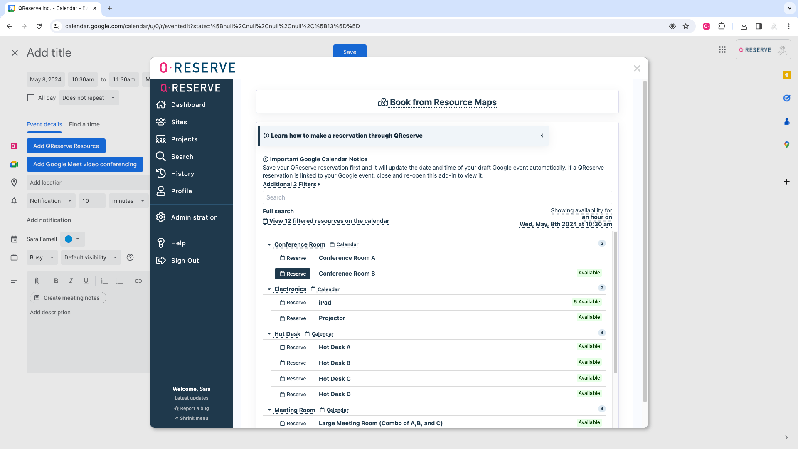Click the attachment paperclip icon
Viewport: 798px width, 449px height.
coord(37,281)
